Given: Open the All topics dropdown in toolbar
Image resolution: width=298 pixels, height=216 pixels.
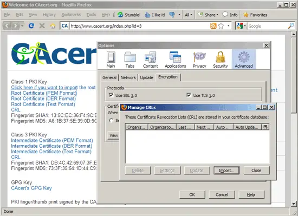Looking at the screenshot, I should tap(189, 15).
